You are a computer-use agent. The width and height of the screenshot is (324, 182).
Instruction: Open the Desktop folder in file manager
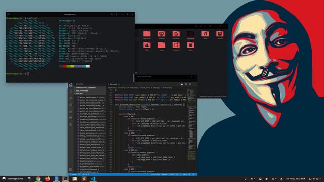[161, 35]
